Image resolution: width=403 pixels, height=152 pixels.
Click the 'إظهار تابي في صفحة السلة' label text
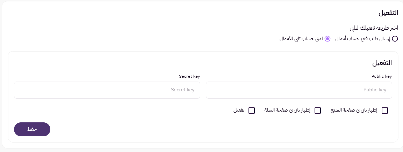(287, 111)
